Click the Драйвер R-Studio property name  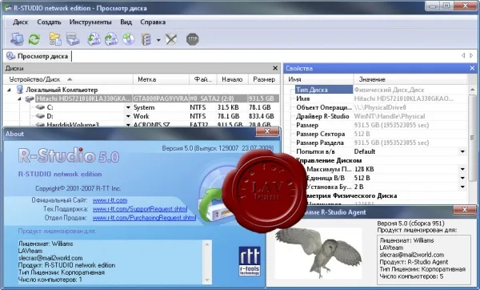[322, 116]
